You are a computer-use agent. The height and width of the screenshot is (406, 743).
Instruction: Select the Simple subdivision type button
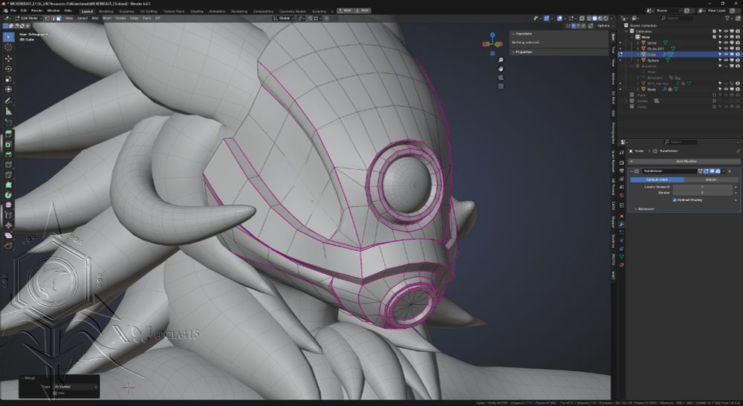710,179
